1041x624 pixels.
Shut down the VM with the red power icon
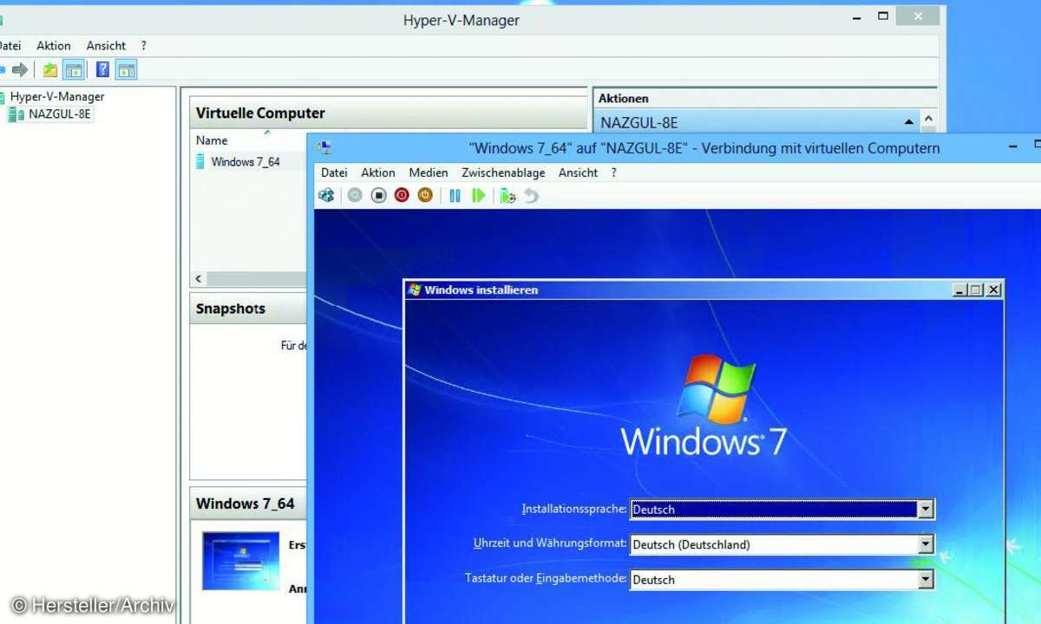[402, 196]
